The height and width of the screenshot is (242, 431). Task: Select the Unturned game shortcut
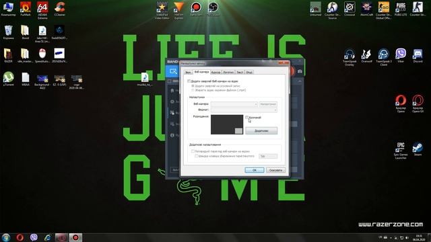(315, 9)
